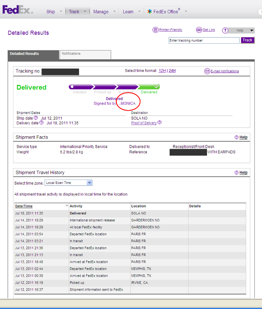Click the Picked up IRVINE, CA row

click(130, 283)
